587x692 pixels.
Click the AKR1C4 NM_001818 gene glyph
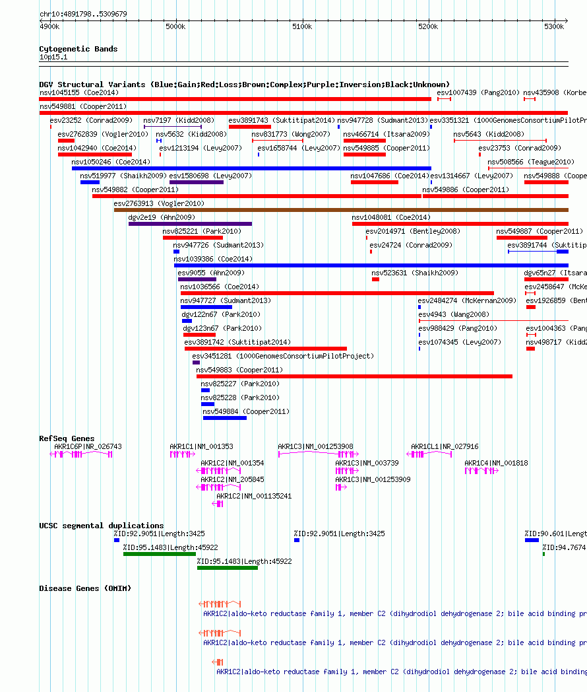coord(481,471)
